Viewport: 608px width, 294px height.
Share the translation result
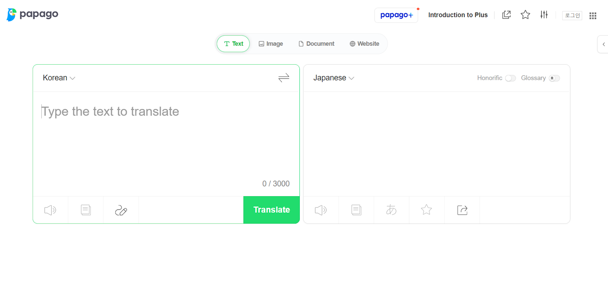tap(462, 210)
